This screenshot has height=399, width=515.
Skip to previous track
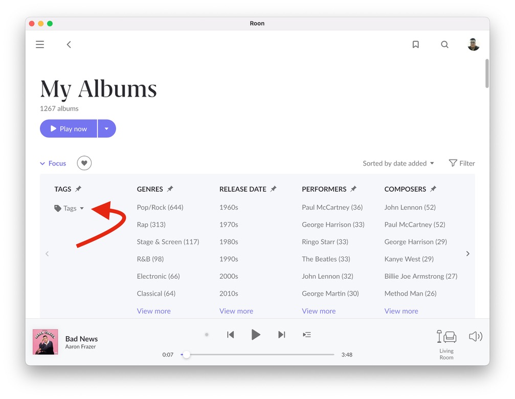(231, 335)
